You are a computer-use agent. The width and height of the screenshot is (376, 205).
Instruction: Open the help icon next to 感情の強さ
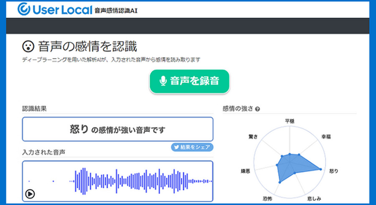257,110
